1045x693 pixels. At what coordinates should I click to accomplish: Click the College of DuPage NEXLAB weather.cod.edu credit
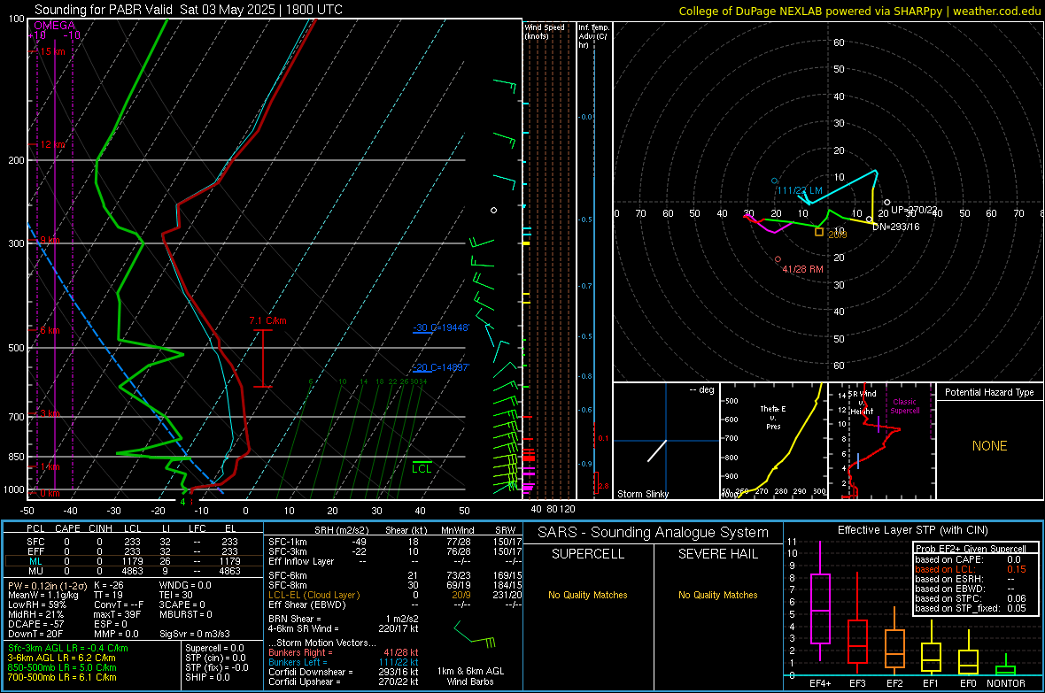[859, 11]
